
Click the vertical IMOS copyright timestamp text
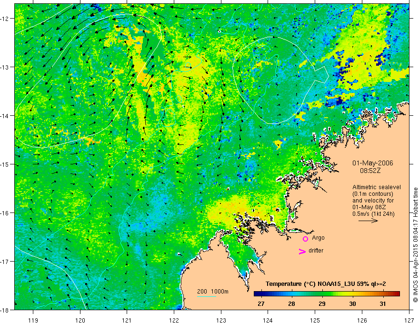[416, 245]
